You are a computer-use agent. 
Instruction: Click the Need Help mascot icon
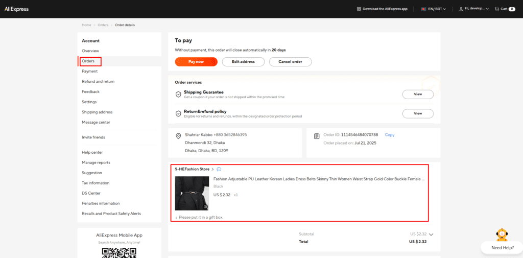tap(502, 234)
